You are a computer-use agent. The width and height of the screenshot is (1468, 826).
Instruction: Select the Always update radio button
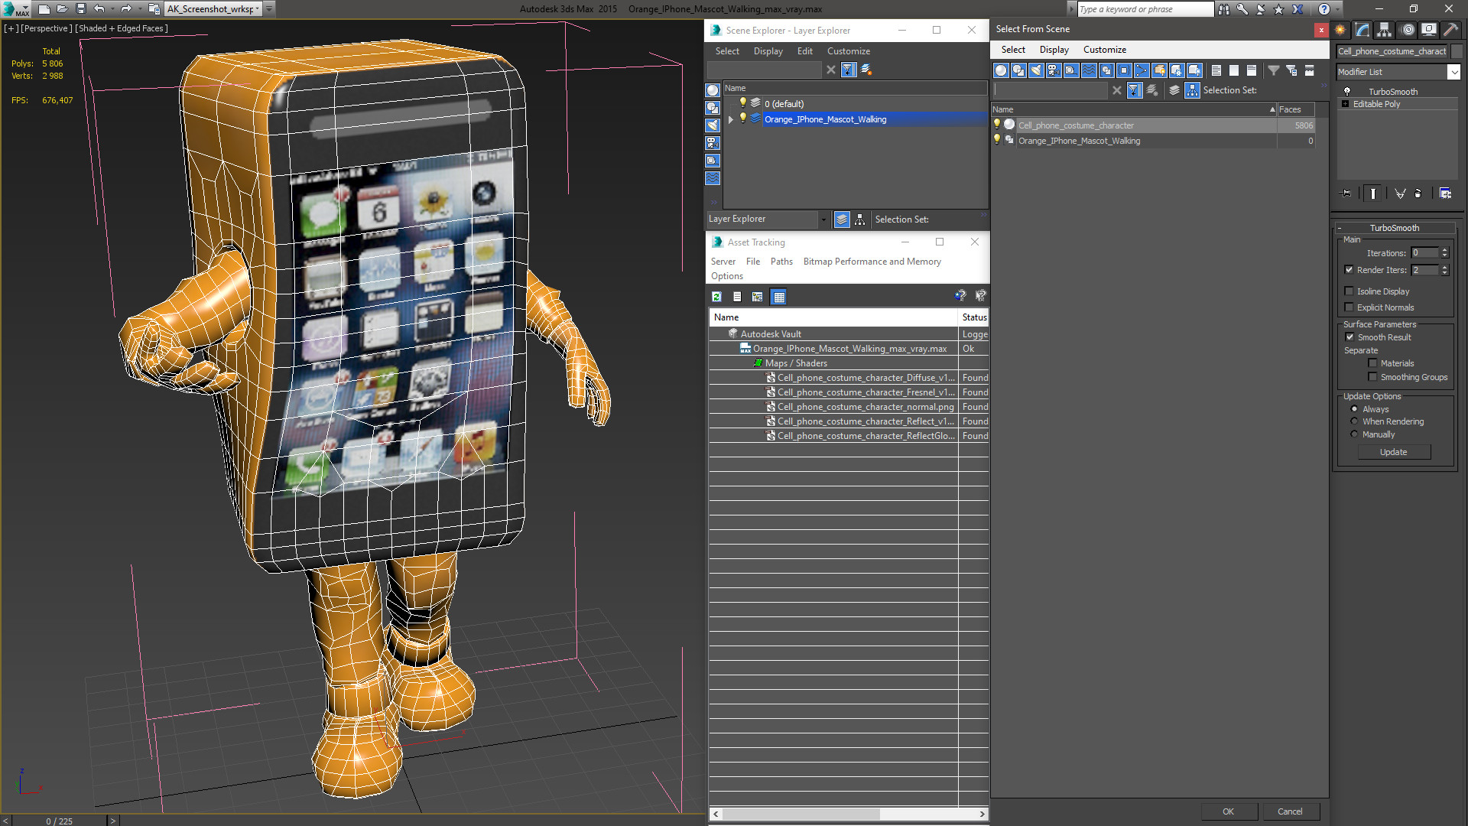coord(1355,409)
